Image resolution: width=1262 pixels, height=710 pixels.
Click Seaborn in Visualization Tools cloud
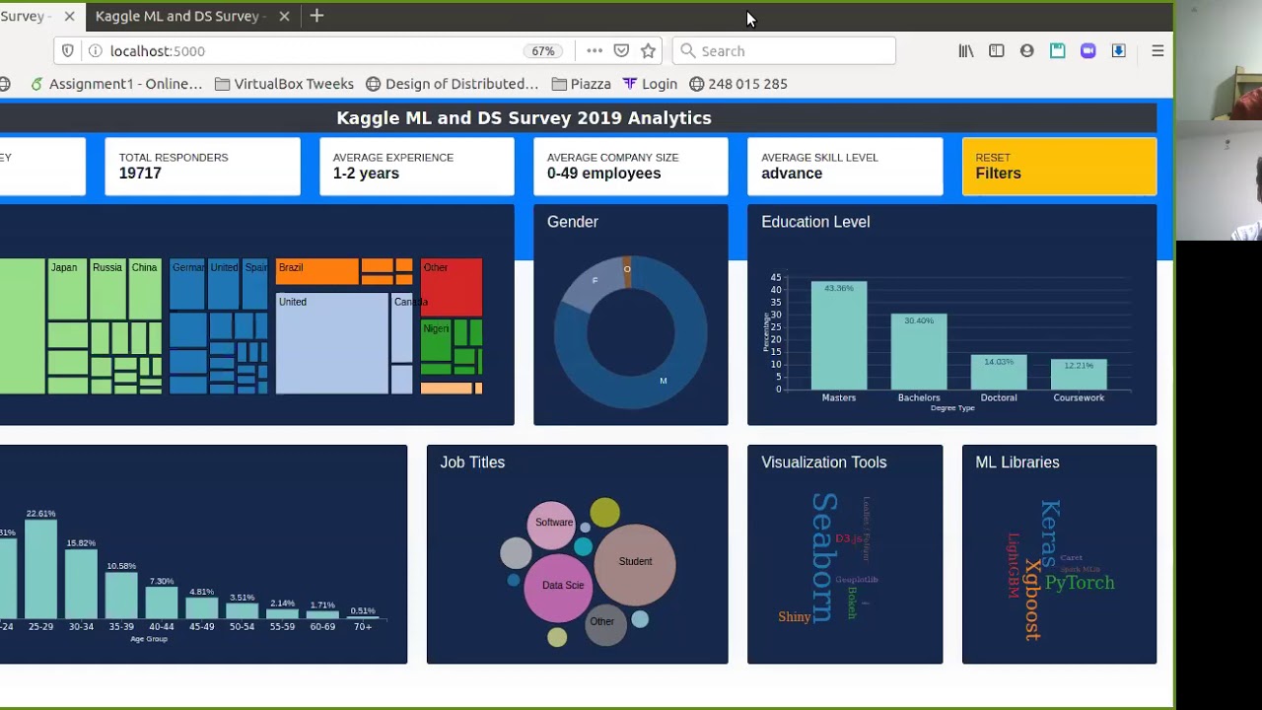tap(824, 558)
